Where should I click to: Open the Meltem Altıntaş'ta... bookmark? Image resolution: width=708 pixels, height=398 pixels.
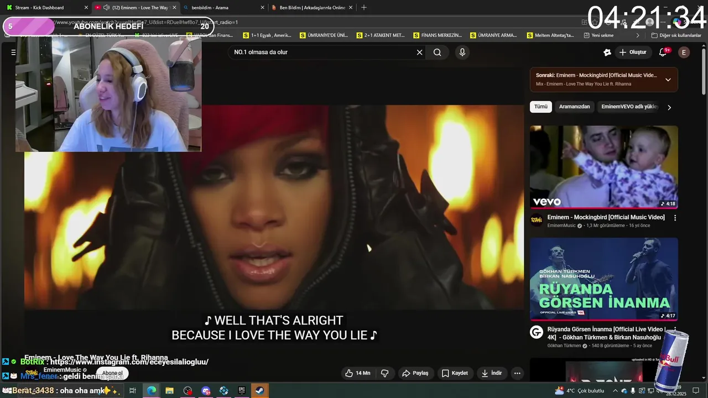pos(550,35)
